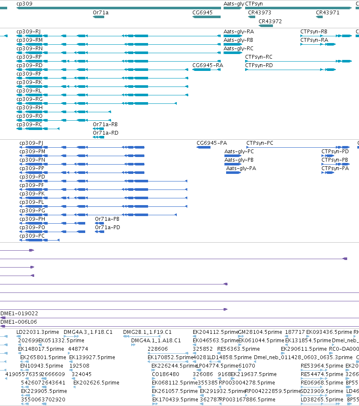Open the Aats-gly-PA protein label
359x406 pixels.
click(241, 168)
